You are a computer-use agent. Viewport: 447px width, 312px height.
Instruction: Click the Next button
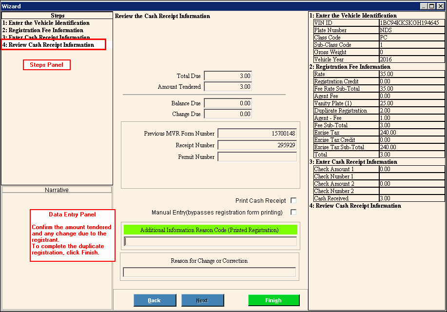tap(202, 300)
